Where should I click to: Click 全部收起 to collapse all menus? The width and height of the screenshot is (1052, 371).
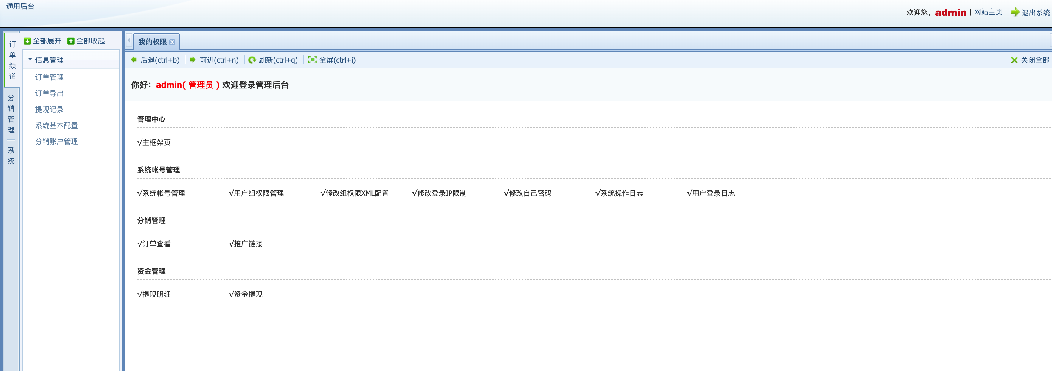(x=91, y=41)
